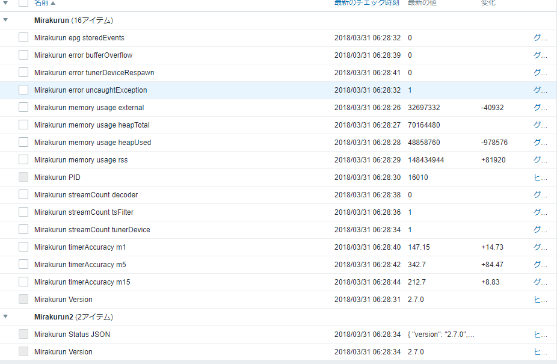Click change value +84.47
The height and width of the screenshot is (364, 557).
click(492, 264)
